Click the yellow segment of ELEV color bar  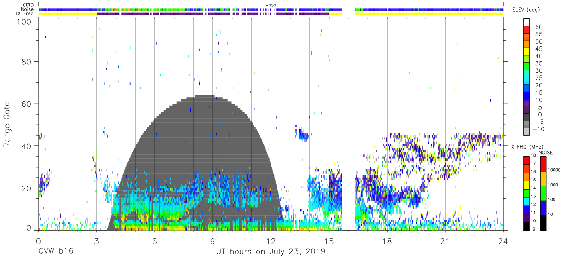(526, 52)
